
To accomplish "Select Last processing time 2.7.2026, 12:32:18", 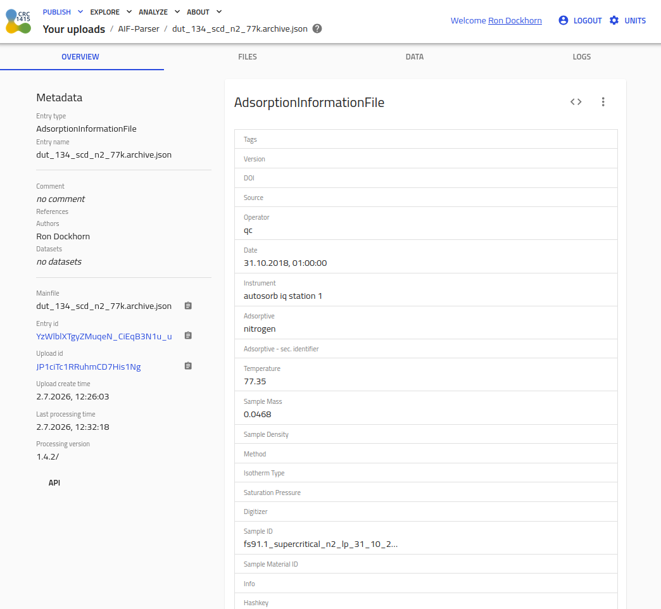I will 73,427.
